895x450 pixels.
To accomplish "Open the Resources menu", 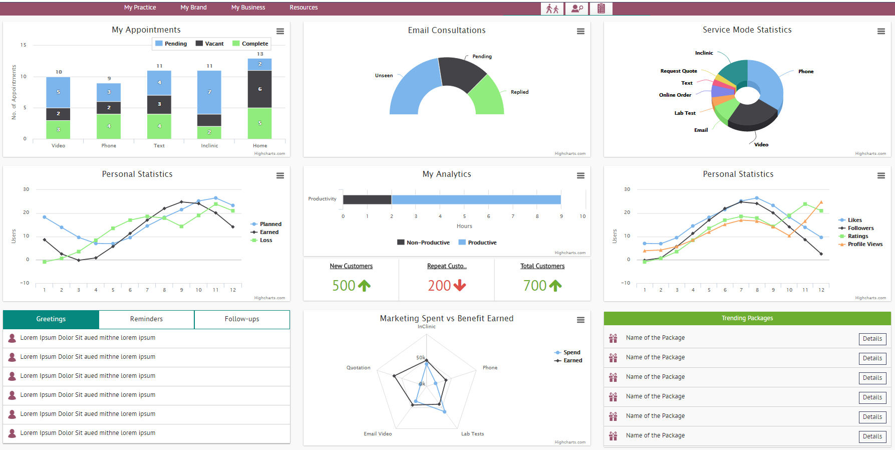I will [x=304, y=8].
